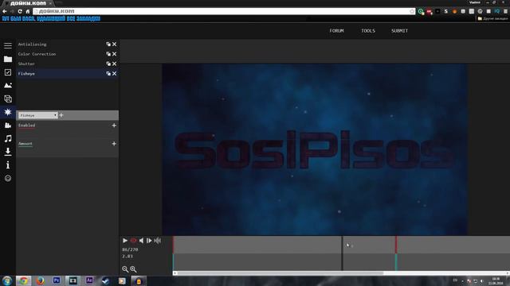Open the FORUM menu link

[x=336, y=31]
